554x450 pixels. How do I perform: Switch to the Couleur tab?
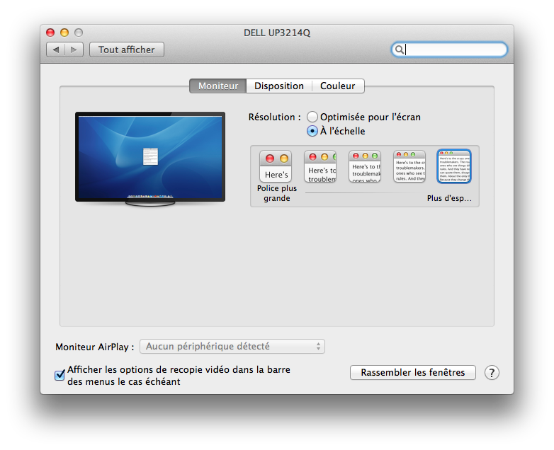click(x=338, y=86)
